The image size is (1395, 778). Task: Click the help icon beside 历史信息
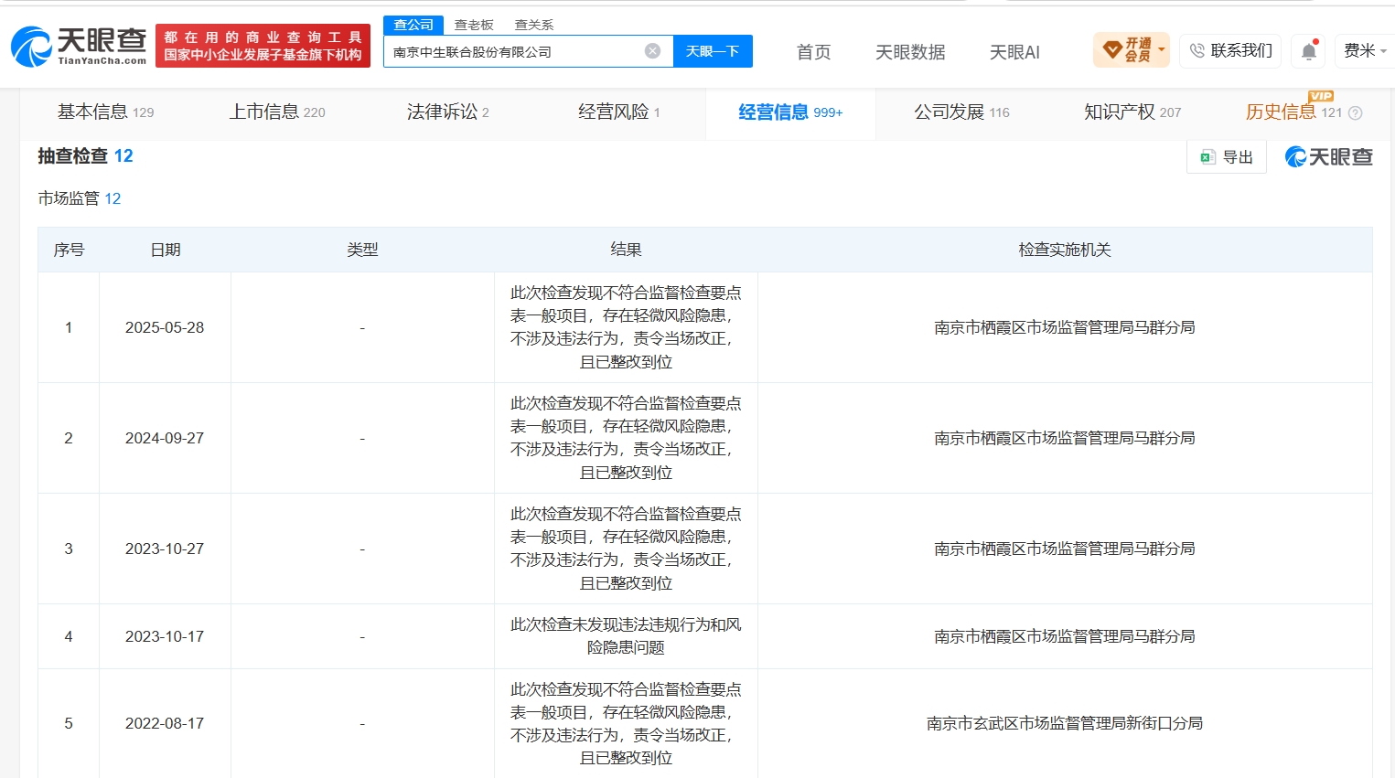(x=1356, y=113)
